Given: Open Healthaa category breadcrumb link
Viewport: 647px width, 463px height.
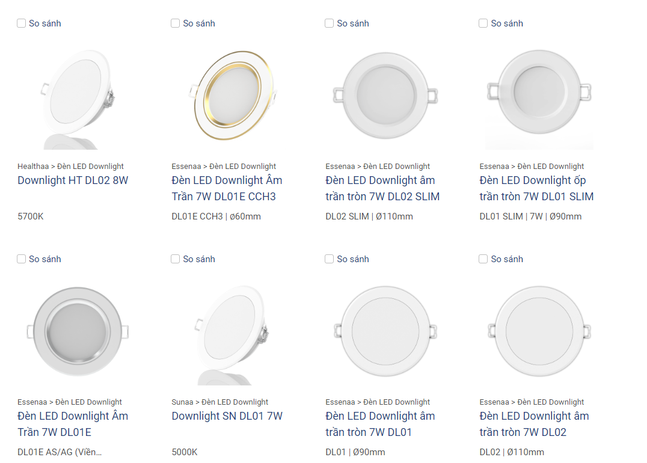Looking at the screenshot, I should (x=33, y=167).
